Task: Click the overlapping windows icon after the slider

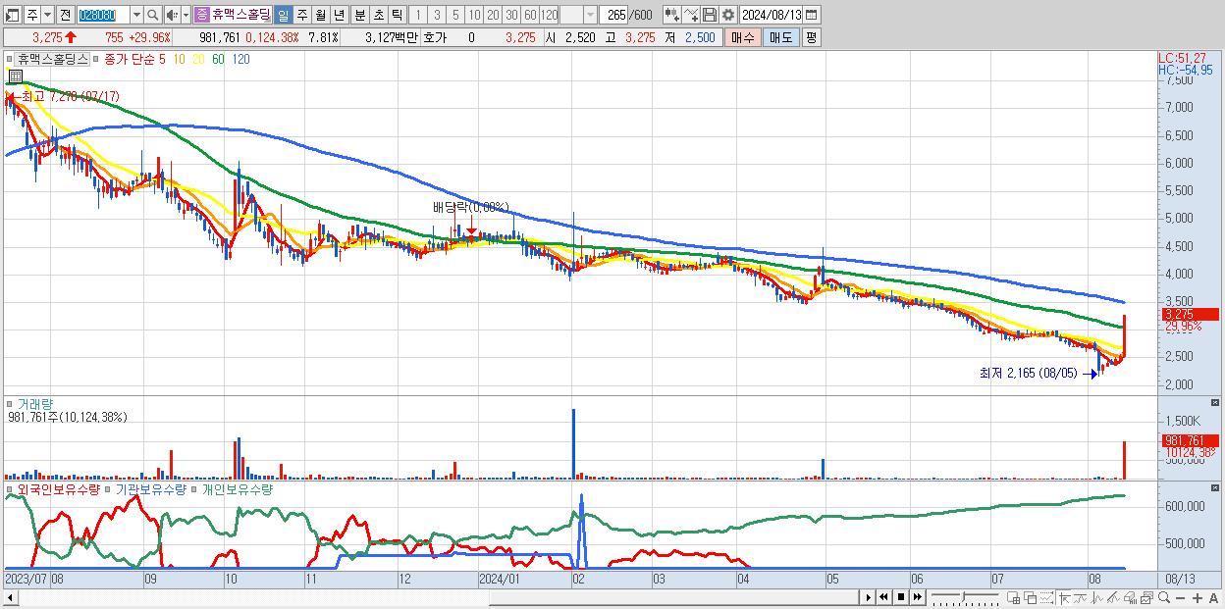Action: point(1031,597)
